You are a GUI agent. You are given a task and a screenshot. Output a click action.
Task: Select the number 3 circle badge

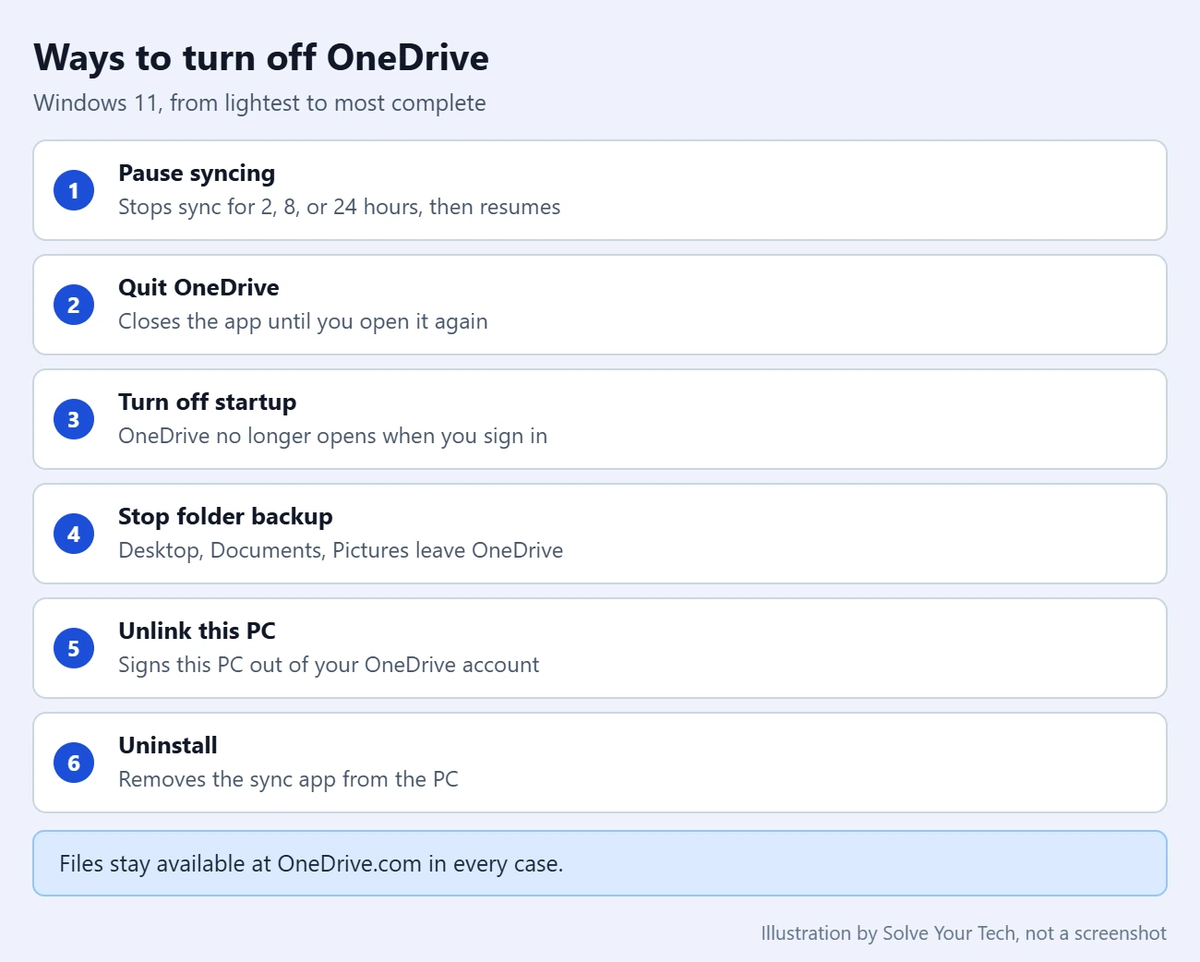tap(74, 419)
